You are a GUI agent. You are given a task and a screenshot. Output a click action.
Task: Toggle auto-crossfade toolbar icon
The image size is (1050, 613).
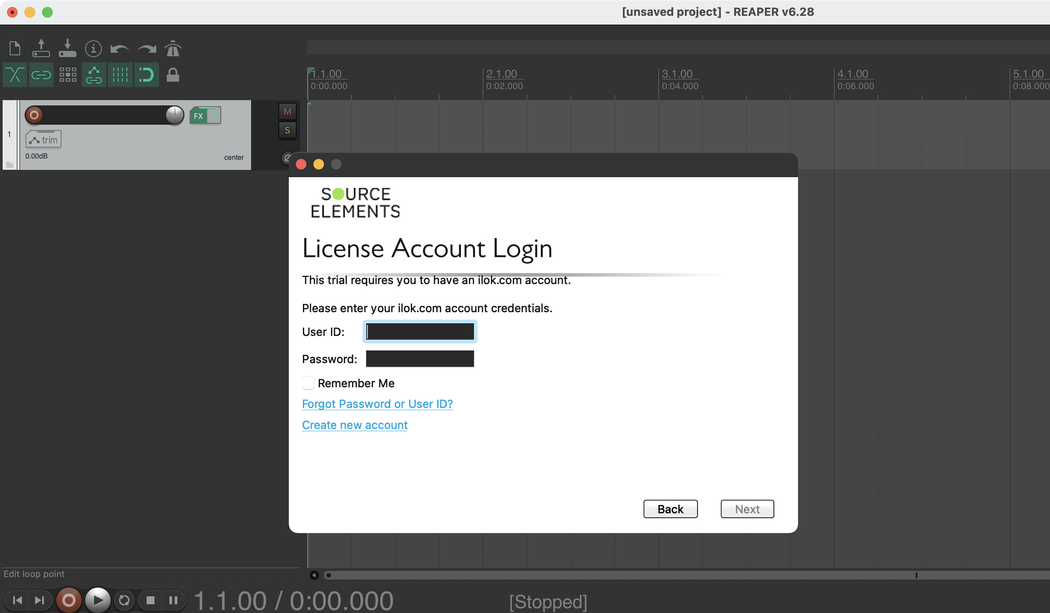15,75
